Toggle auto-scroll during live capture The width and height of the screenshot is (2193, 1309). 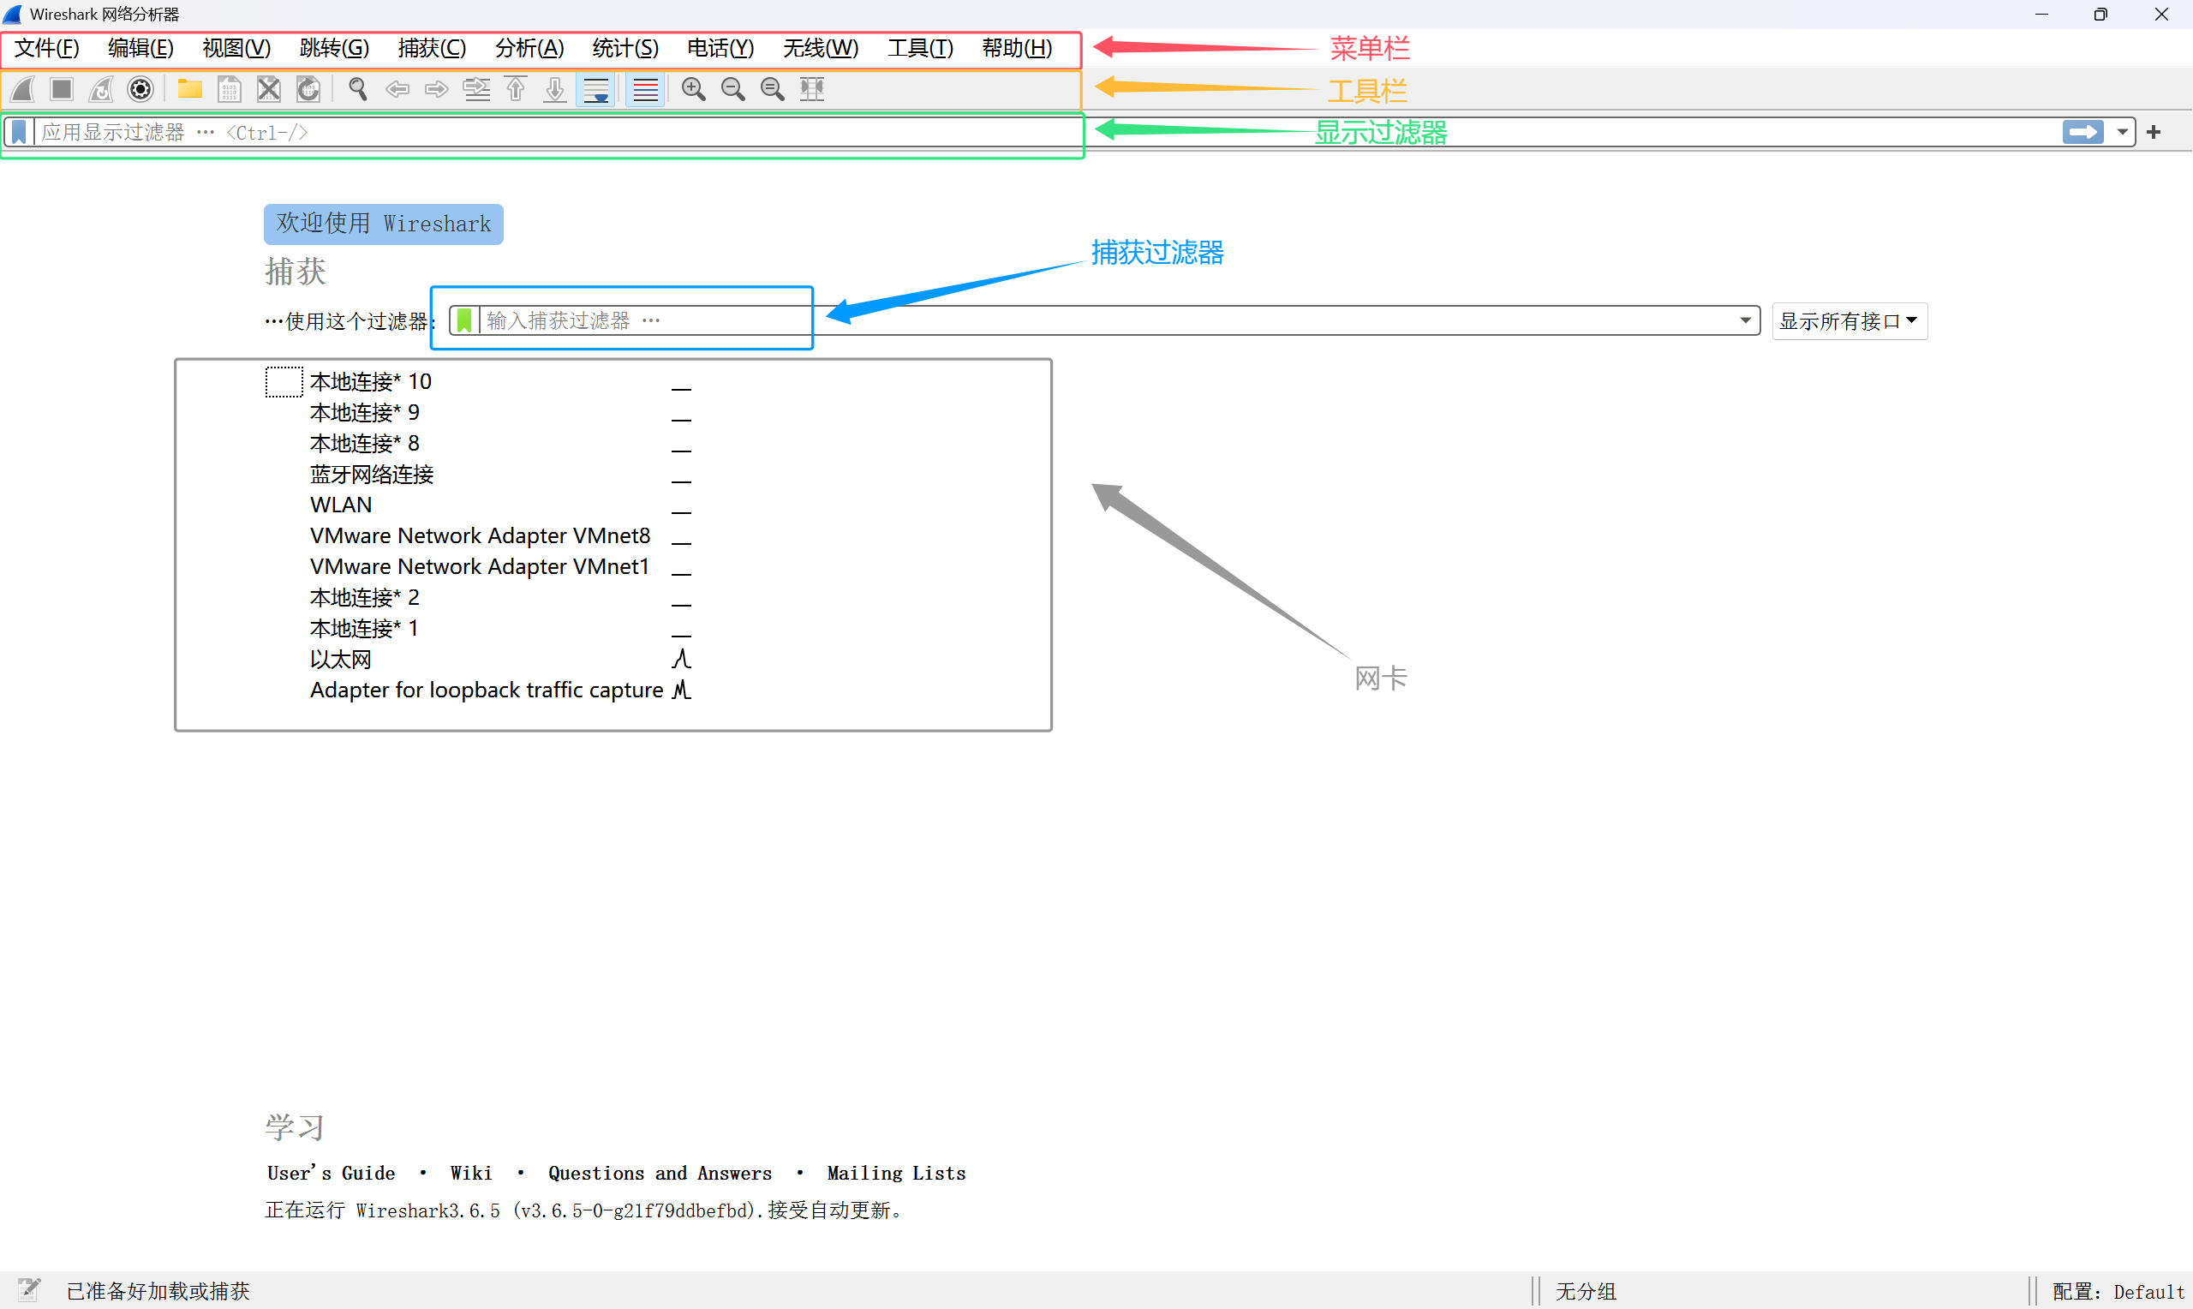[596, 89]
